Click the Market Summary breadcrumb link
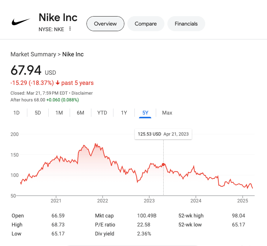 click(33, 54)
